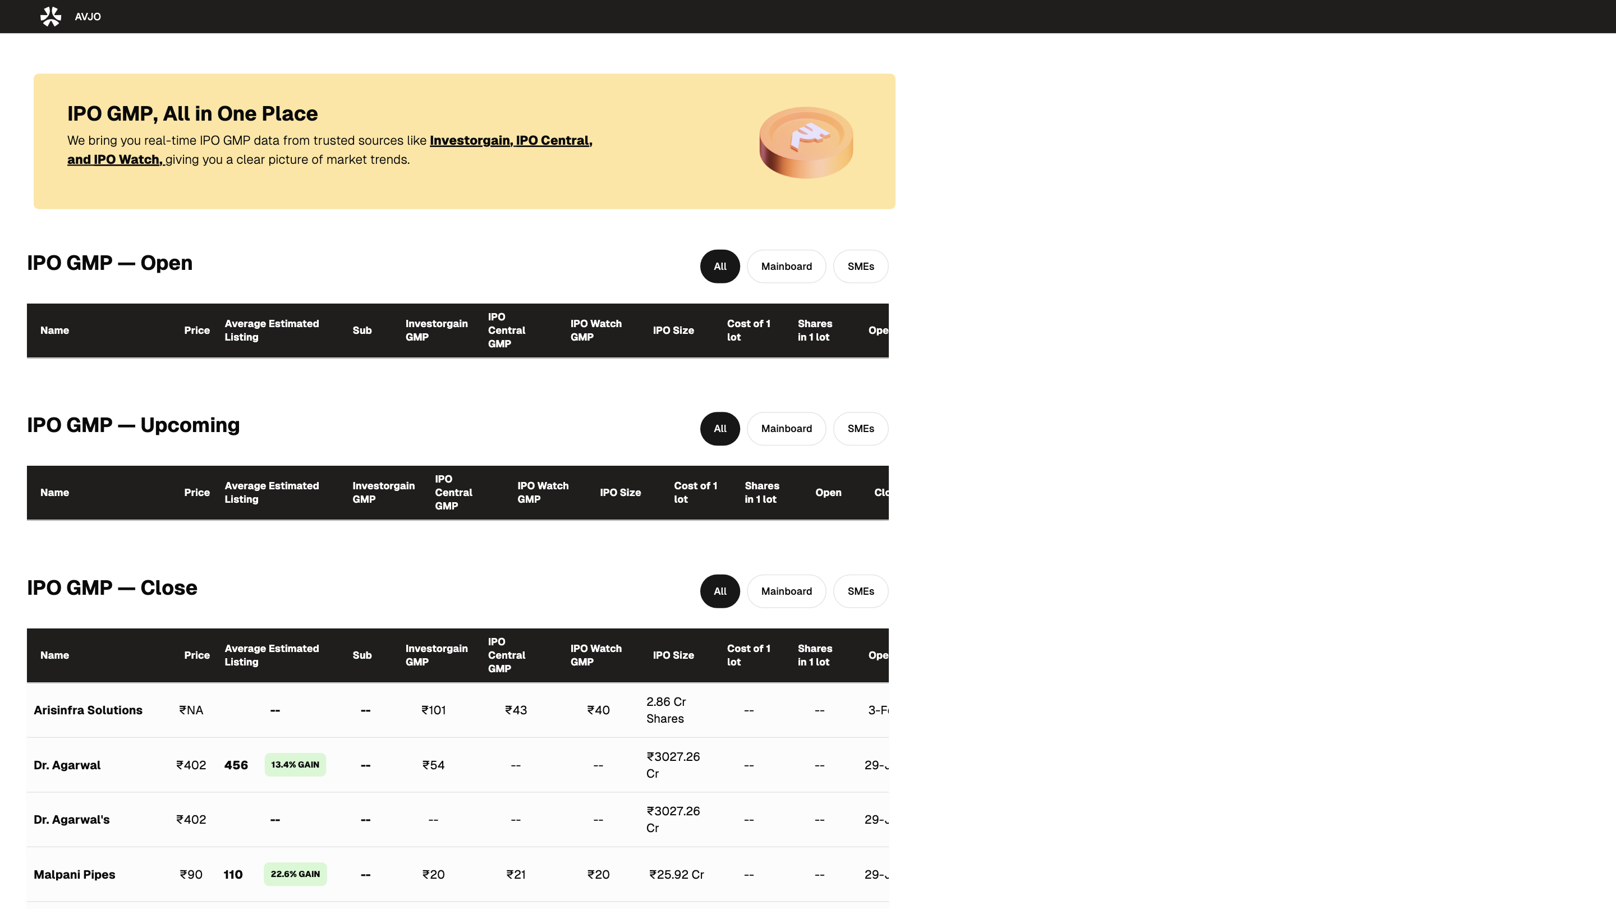The image size is (1616, 909).
Task: Select Mainboard filter in Open section
Action: point(786,267)
